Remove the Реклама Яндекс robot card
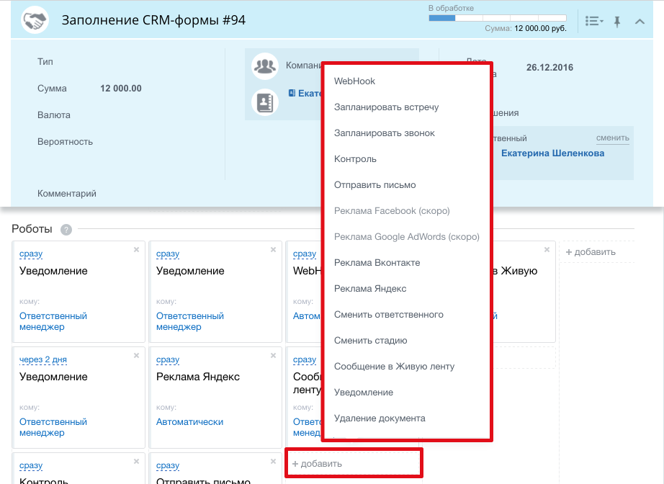This screenshot has width=664, height=484. pyautogui.click(x=273, y=356)
